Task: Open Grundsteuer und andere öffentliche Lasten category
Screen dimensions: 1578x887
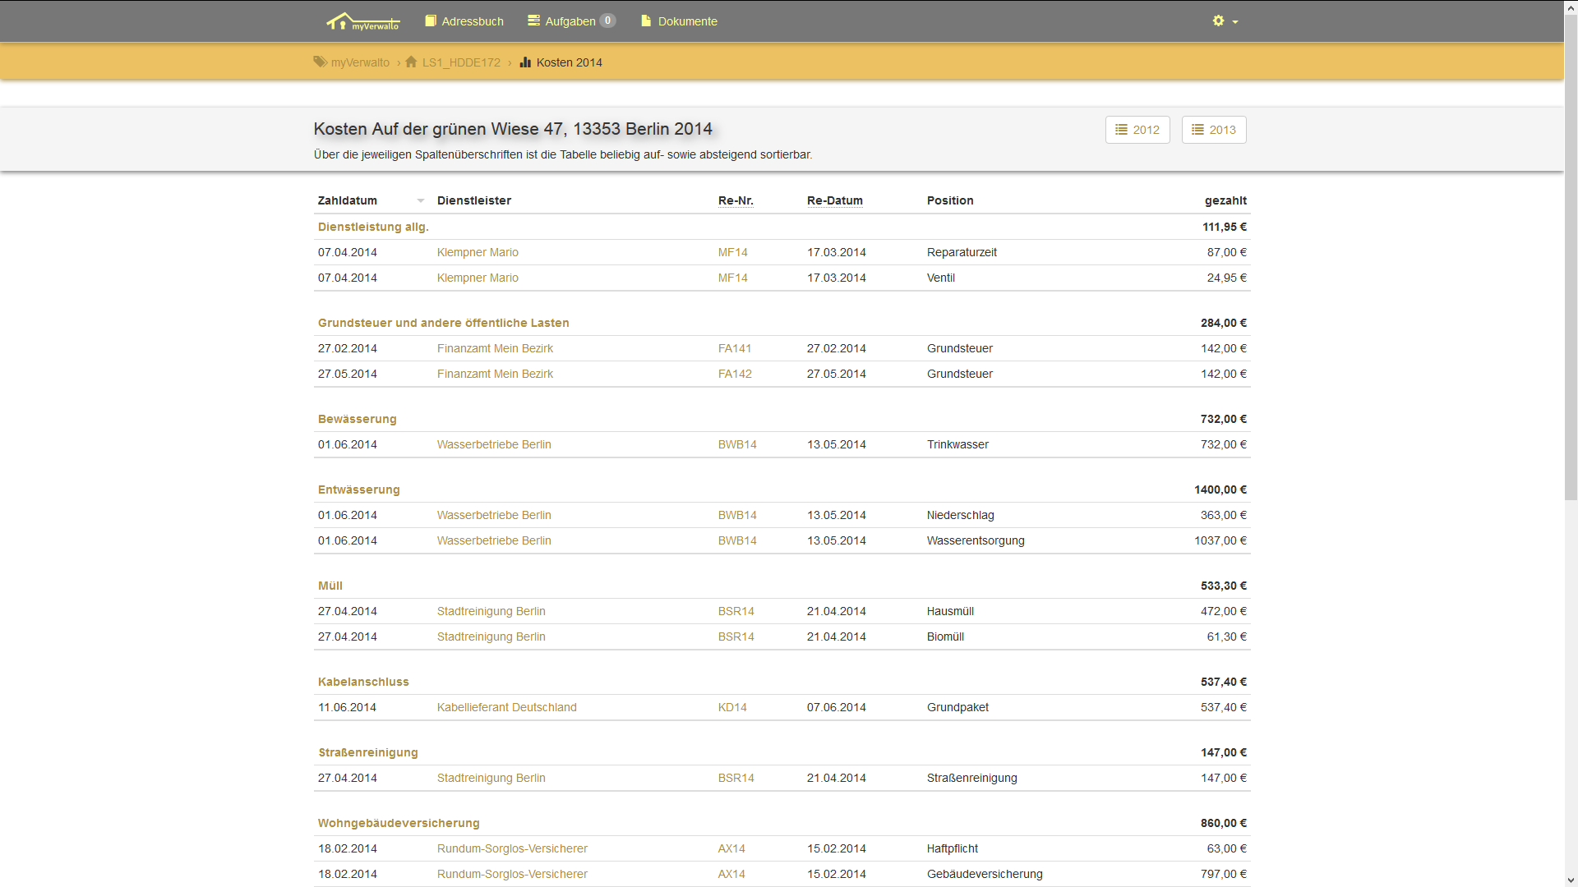Action: tap(444, 323)
